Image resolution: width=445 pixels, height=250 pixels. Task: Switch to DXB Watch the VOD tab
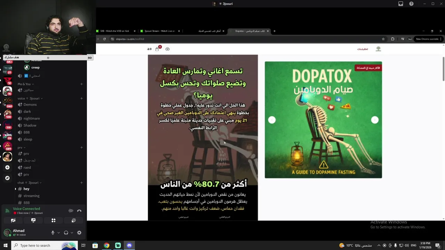(x=115, y=31)
